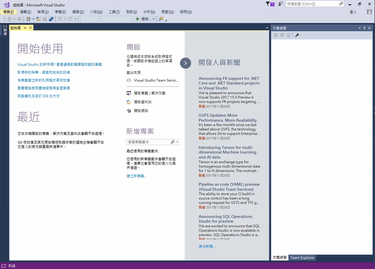Open the Solution Configurations combo box

tap(90, 19)
